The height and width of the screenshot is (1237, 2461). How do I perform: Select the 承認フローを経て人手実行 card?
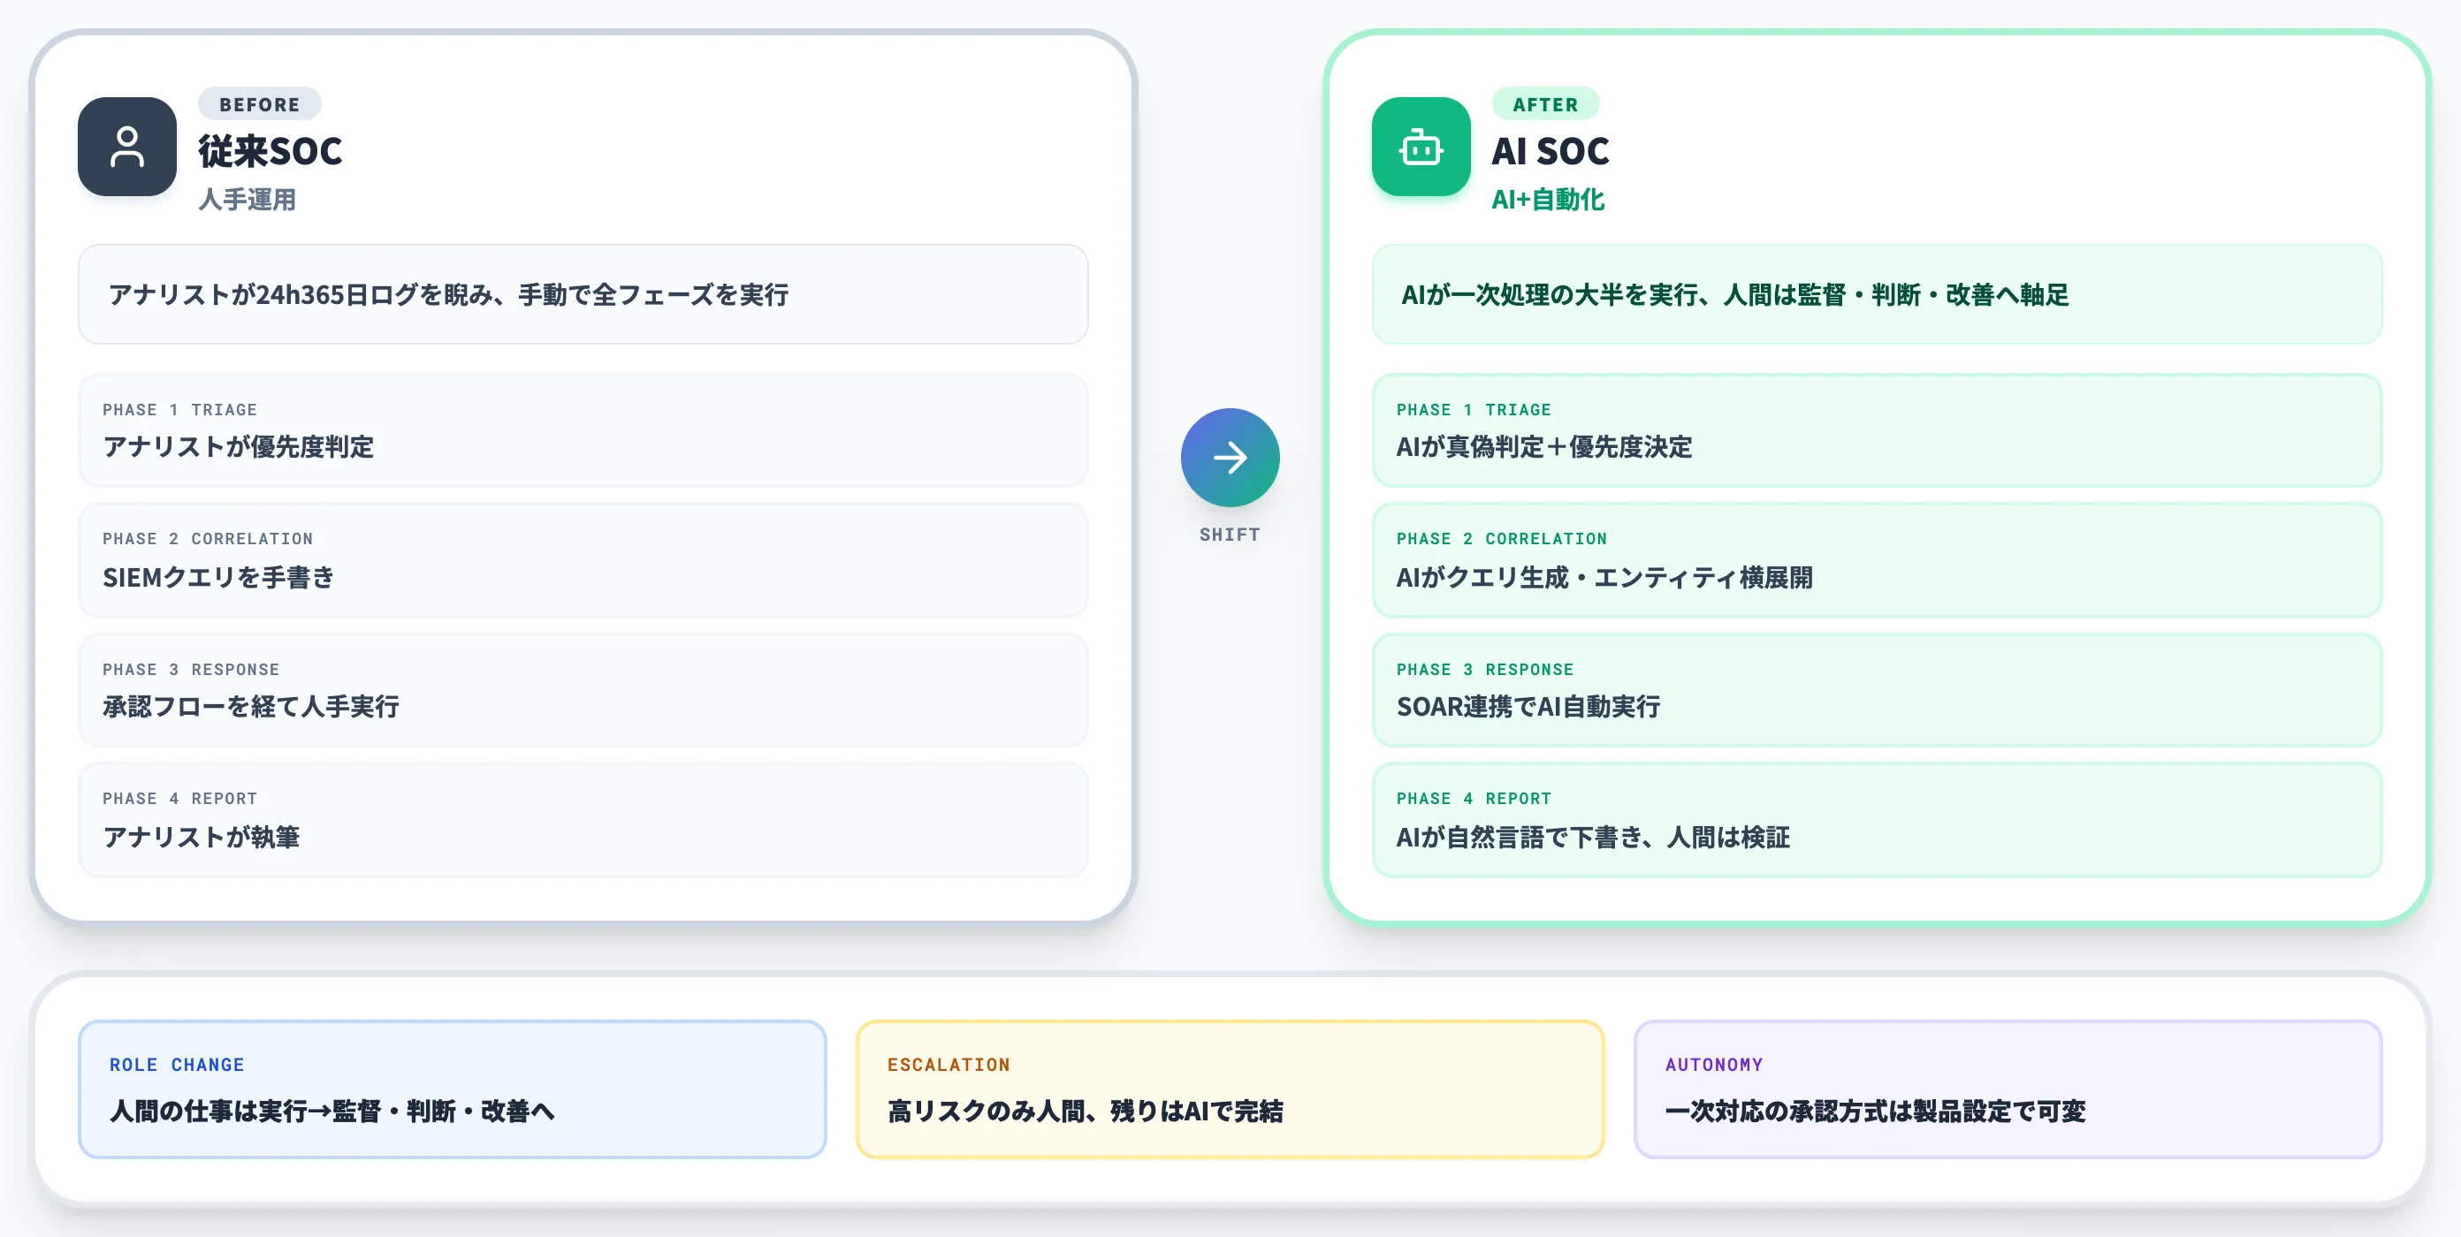click(583, 690)
